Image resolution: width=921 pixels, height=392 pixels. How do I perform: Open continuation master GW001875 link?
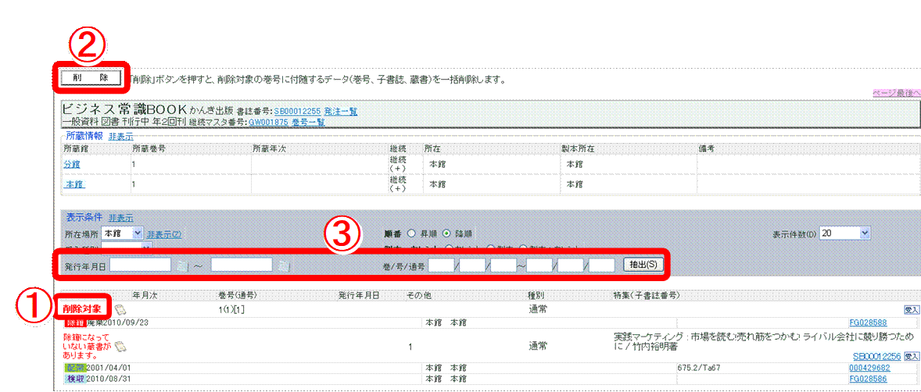click(268, 122)
